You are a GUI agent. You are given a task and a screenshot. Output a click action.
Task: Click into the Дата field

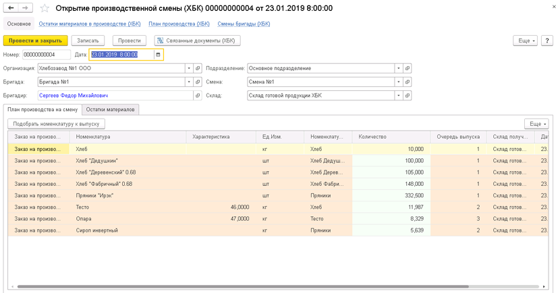tap(121, 55)
